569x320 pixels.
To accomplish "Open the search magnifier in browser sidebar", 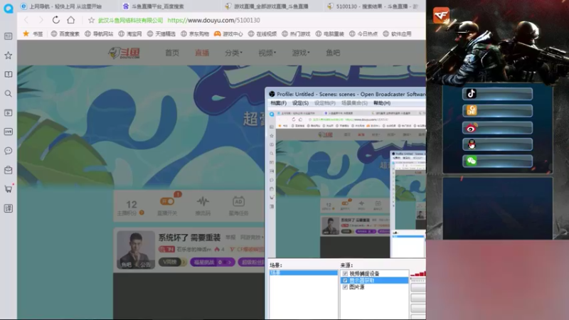I will point(8,94).
